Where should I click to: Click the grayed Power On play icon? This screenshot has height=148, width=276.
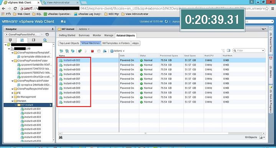(x=86, y=51)
